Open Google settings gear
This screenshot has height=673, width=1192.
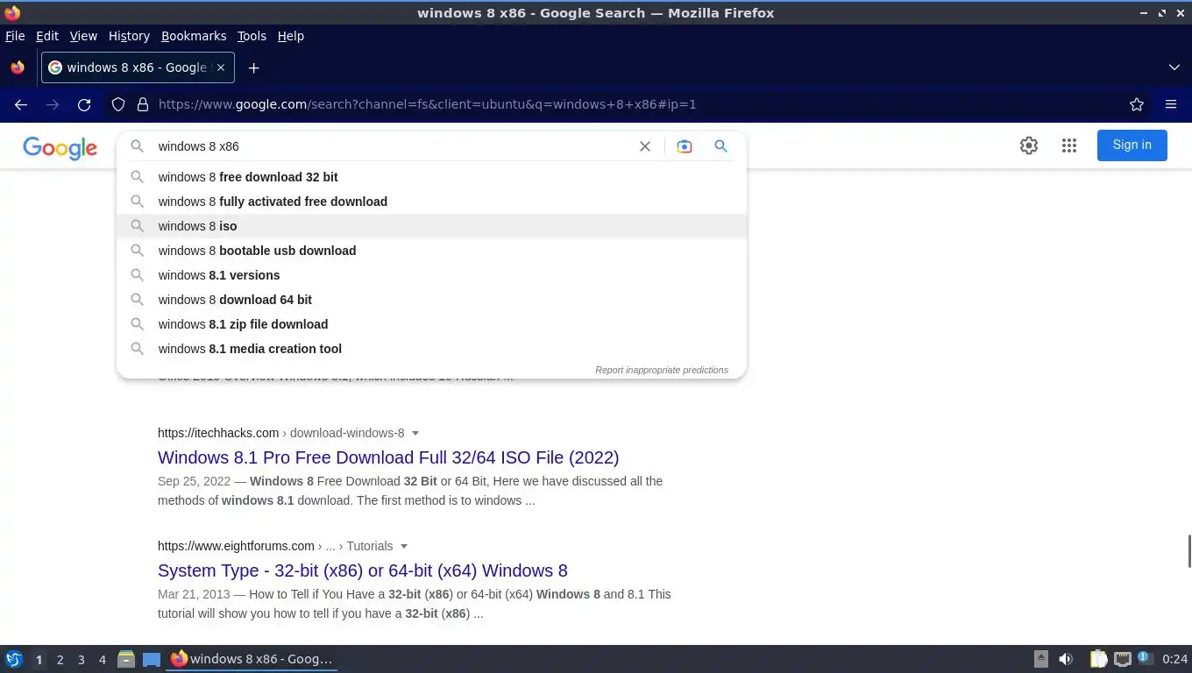tap(1029, 145)
